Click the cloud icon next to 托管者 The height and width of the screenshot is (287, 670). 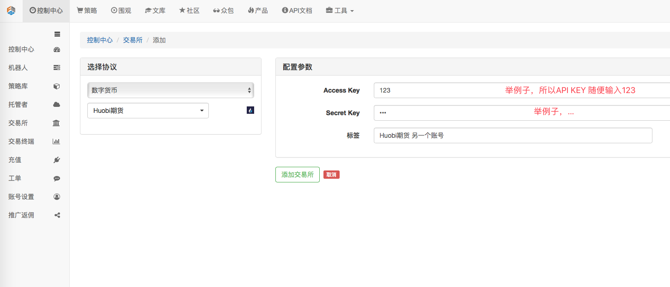(x=57, y=105)
